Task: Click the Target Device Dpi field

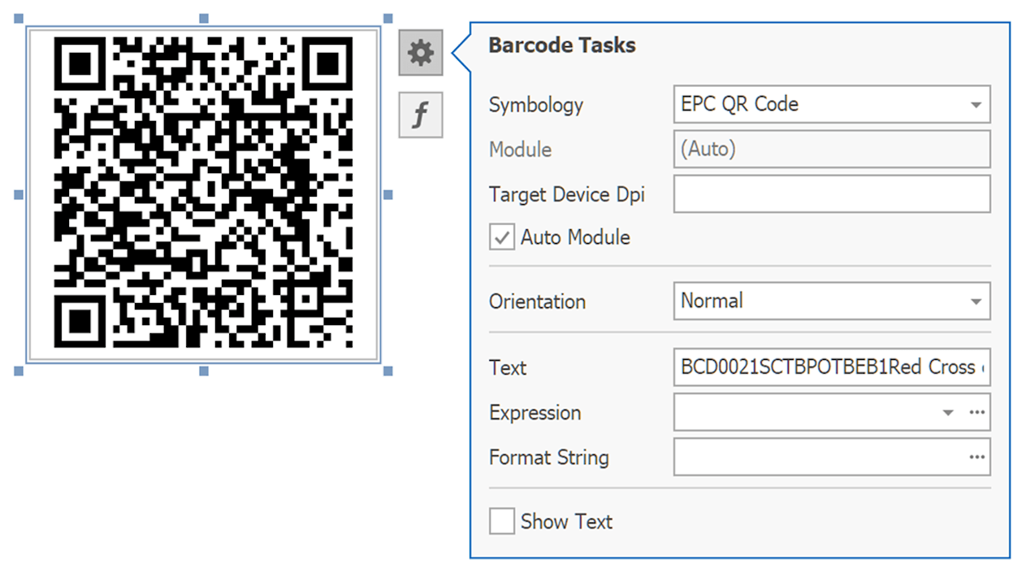Action: pyautogui.click(x=831, y=194)
